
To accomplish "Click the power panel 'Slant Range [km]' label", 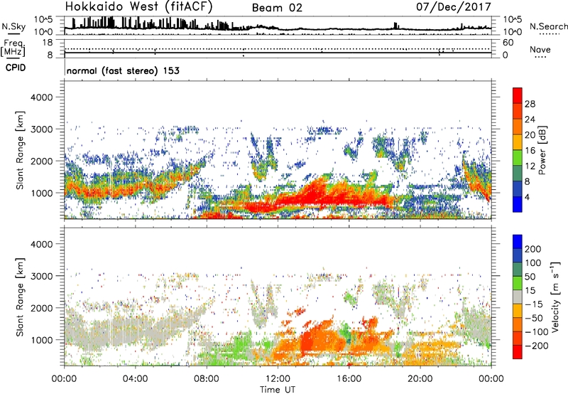I will tap(20, 150).
